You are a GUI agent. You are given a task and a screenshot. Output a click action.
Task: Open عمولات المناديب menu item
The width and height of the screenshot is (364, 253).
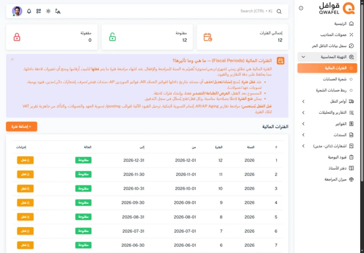(x=337, y=35)
